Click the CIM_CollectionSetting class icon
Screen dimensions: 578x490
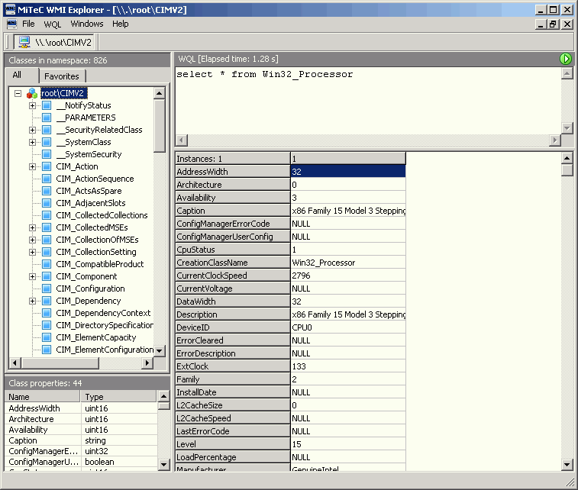tap(47, 252)
